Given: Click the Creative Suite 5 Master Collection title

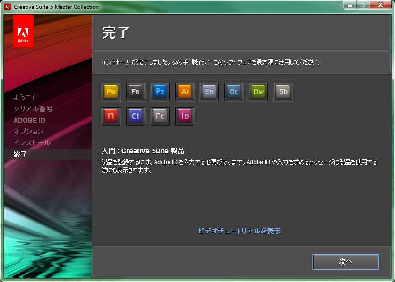Looking at the screenshot, I should 56,7.
